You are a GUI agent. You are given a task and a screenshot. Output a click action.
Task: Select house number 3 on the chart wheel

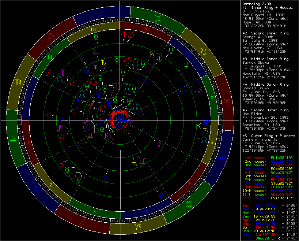click(x=95, y=212)
